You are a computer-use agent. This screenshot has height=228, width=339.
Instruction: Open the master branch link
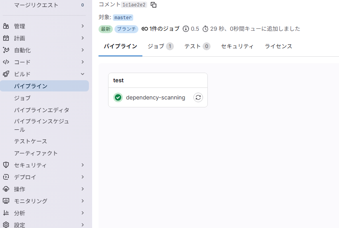[x=123, y=18]
